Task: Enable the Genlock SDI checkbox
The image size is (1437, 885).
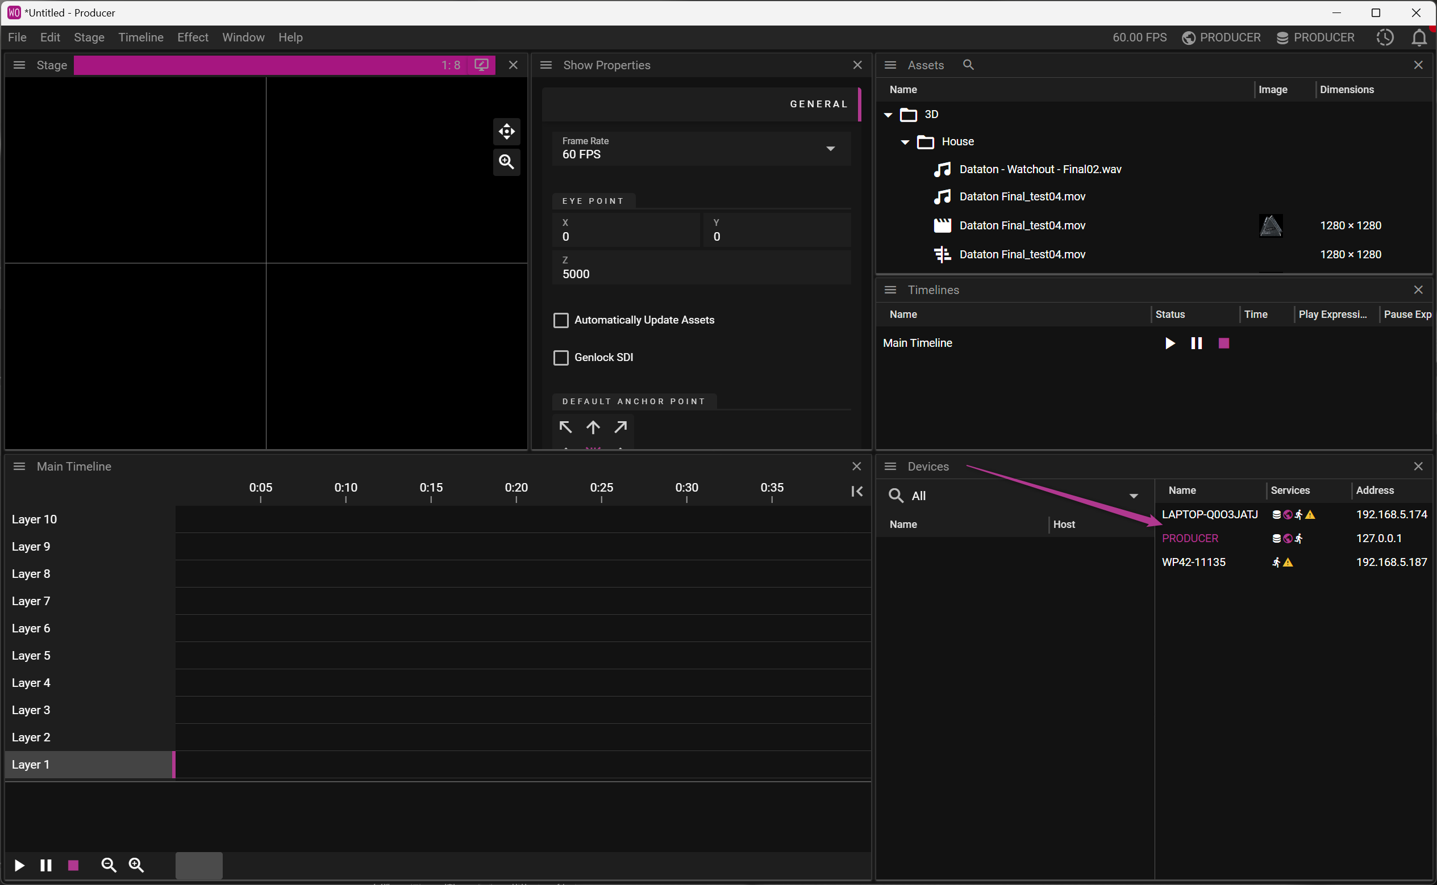Action: [x=561, y=358]
